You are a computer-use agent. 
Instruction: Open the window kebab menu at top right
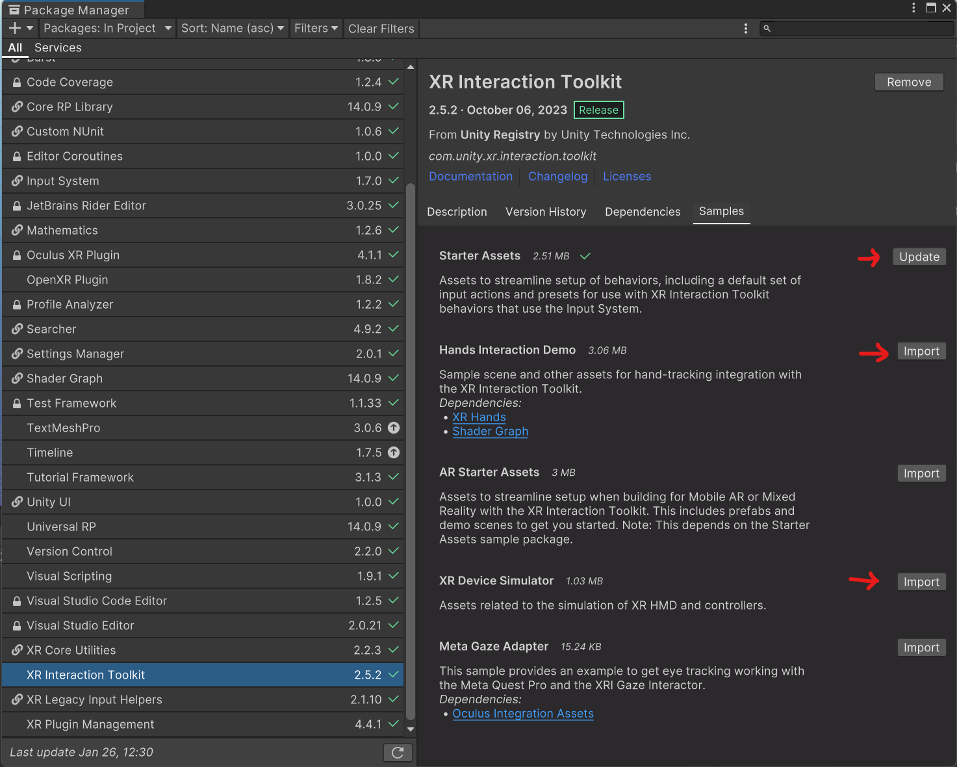coord(913,8)
